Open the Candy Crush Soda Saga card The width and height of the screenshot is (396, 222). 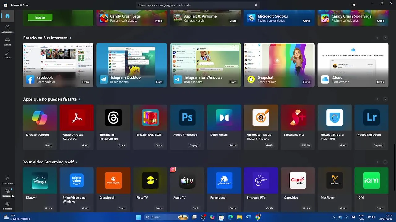point(353,18)
